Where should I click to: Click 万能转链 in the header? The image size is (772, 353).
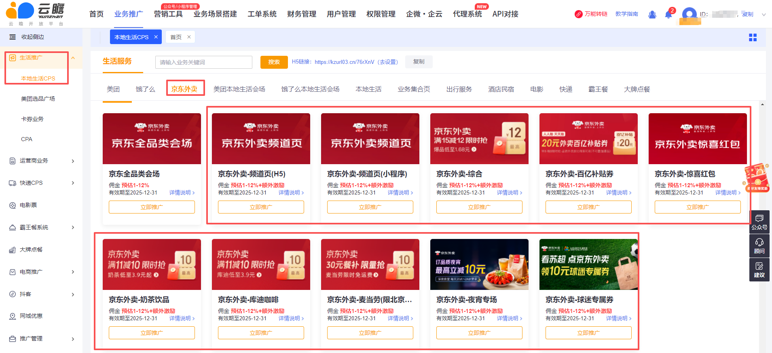coord(591,14)
